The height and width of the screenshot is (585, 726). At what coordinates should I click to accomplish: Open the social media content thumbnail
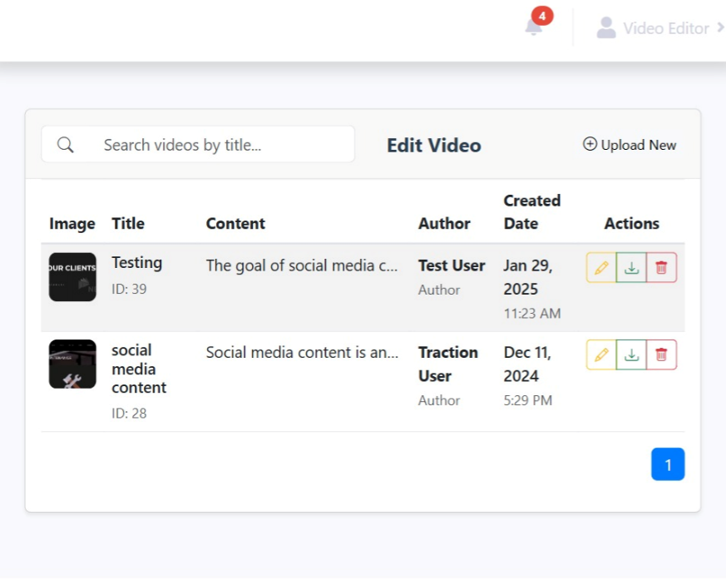click(x=72, y=364)
